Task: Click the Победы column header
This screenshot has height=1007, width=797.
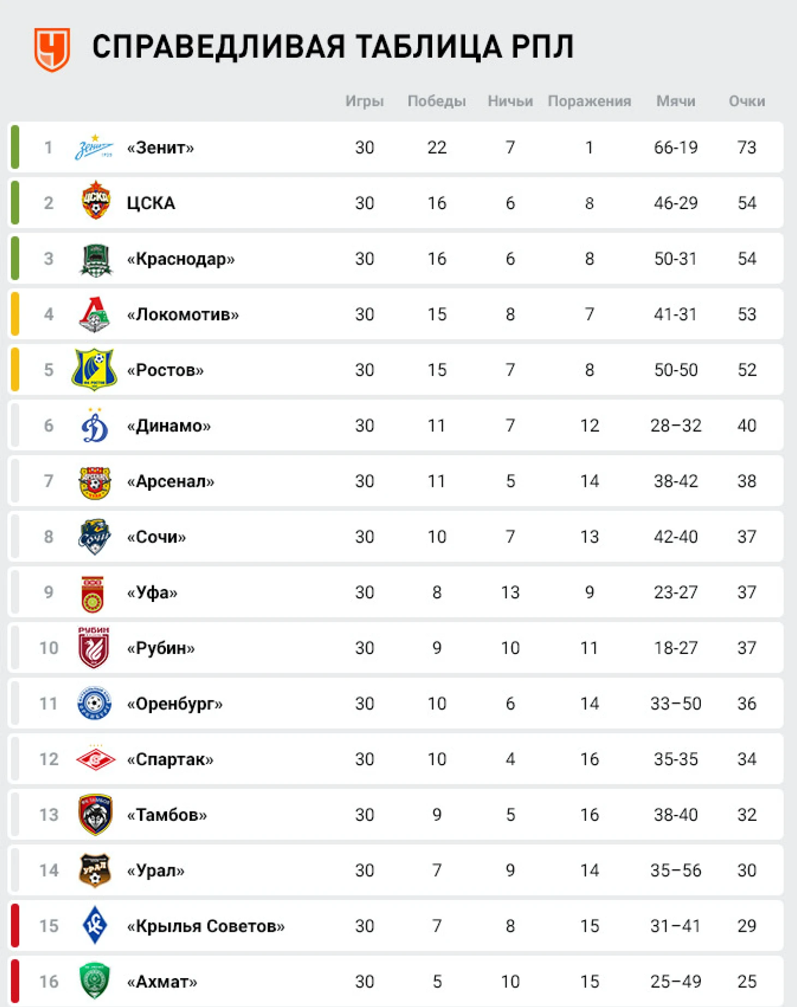Action: pos(437,101)
